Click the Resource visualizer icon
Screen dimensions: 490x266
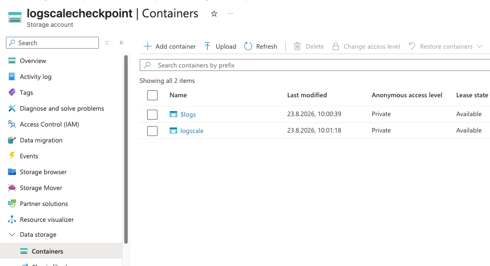[x=12, y=219]
